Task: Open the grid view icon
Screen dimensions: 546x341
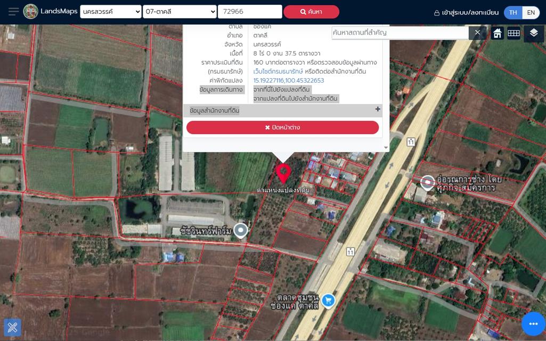Action: (514, 33)
